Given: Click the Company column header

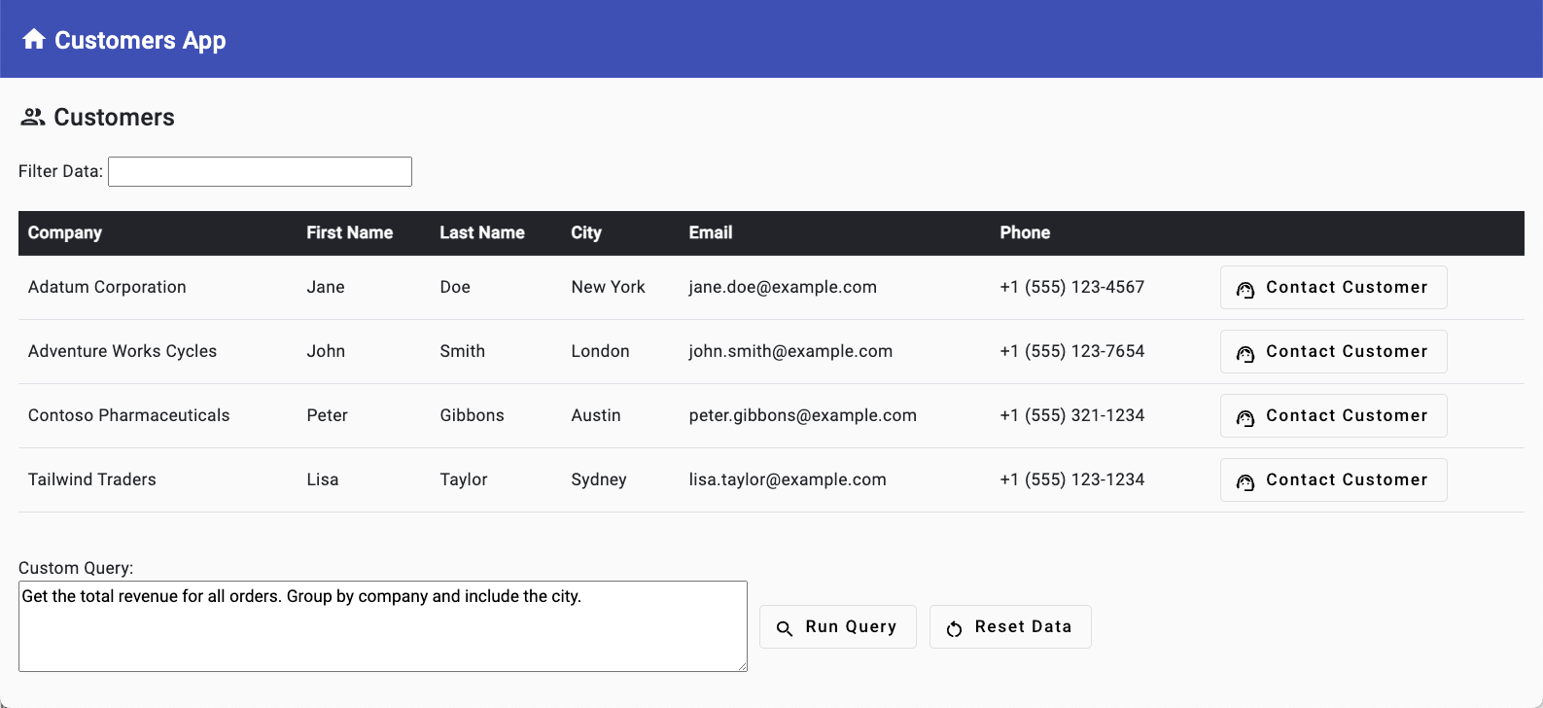Looking at the screenshot, I should (65, 232).
